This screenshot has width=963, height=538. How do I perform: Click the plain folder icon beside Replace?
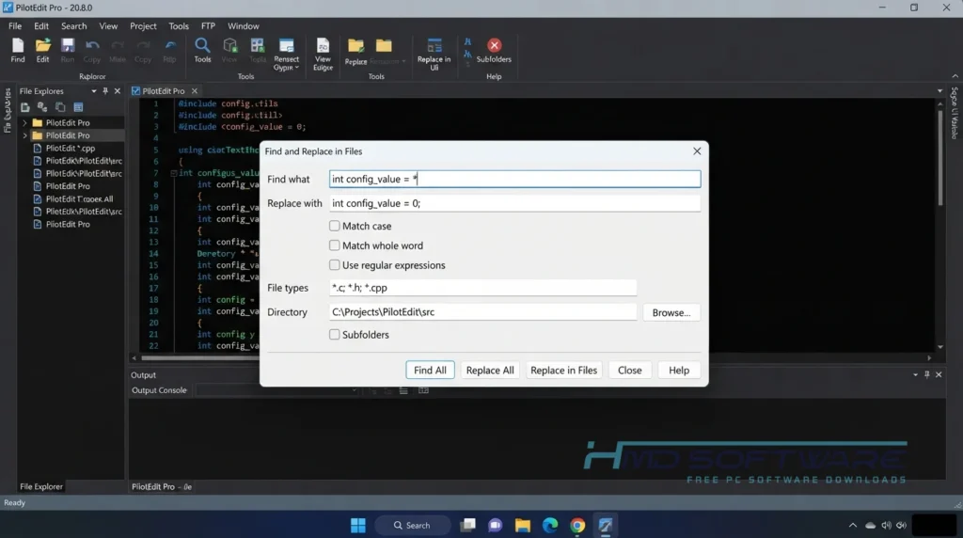[384, 46]
